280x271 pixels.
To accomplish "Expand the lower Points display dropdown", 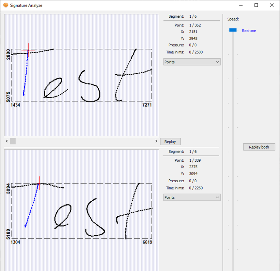I will click(x=192, y=197).
